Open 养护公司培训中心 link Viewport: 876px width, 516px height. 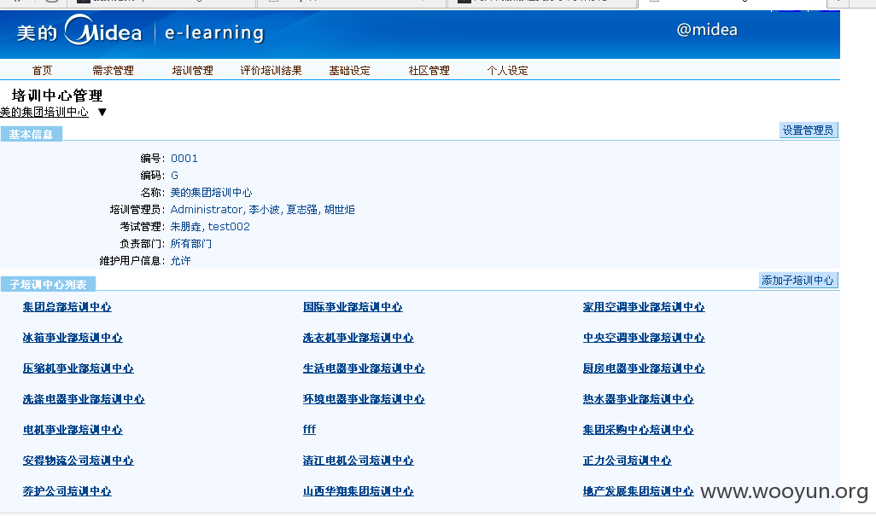[x=67, y=491]
